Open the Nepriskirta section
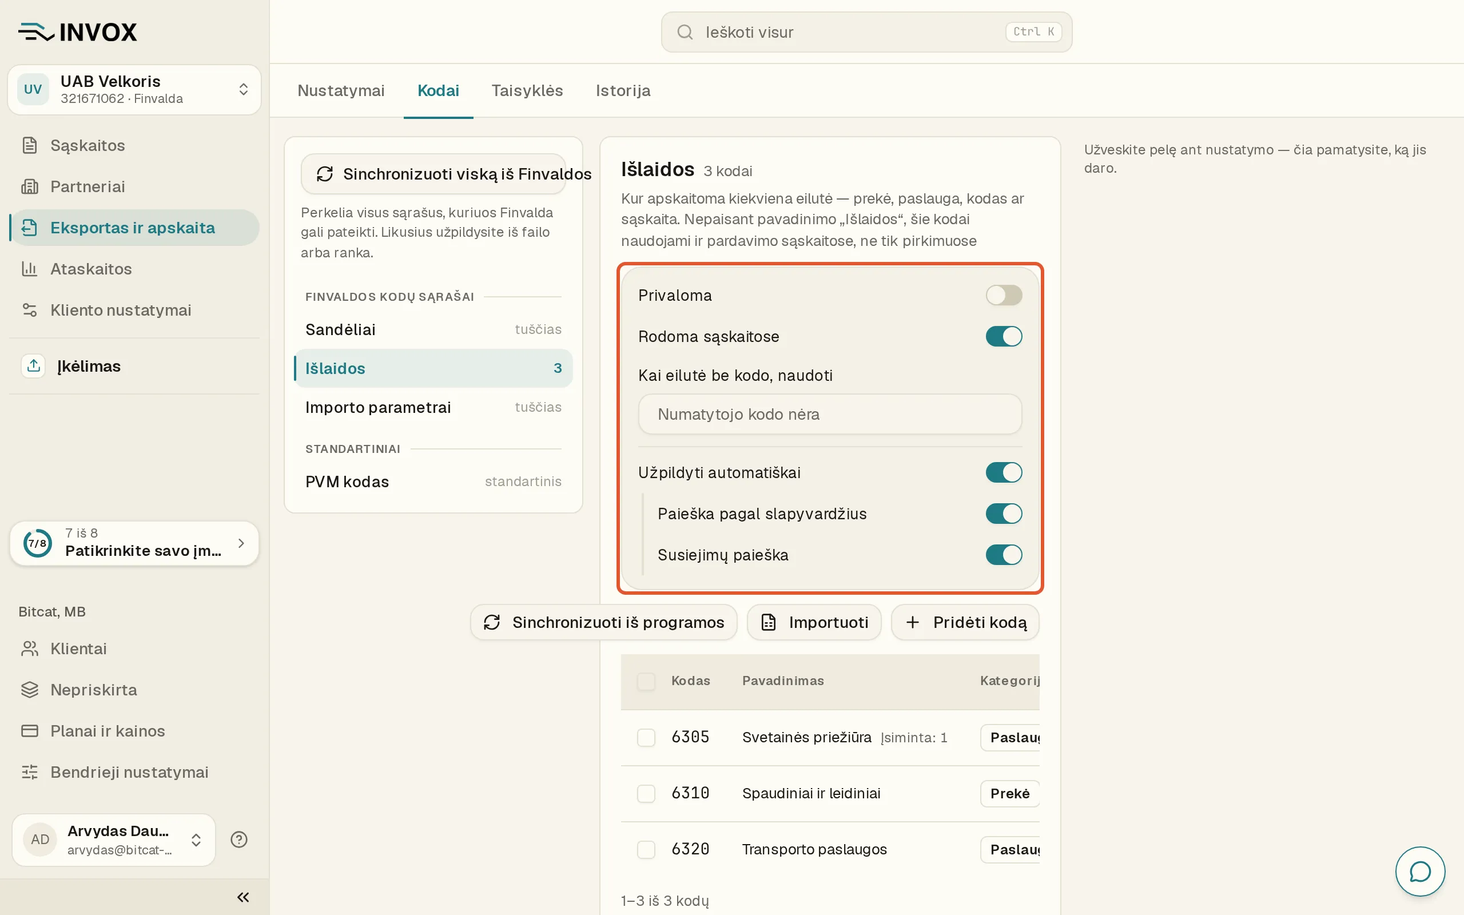1464x915 pixels. [134, 690]
